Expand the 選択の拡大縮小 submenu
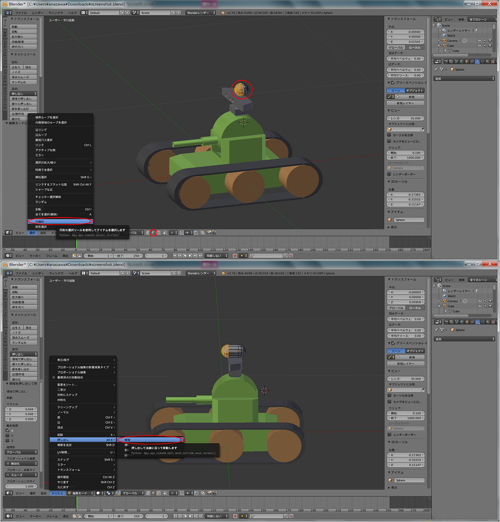500x522 pixels. [60, 163]
